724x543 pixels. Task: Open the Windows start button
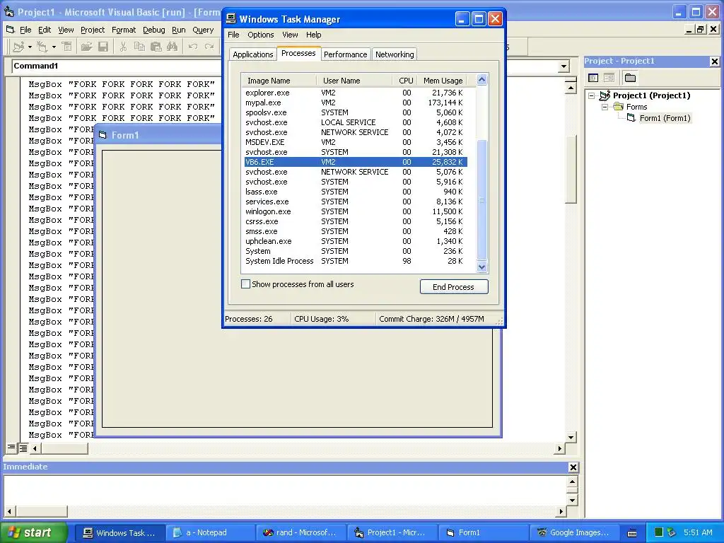point(34,532)
